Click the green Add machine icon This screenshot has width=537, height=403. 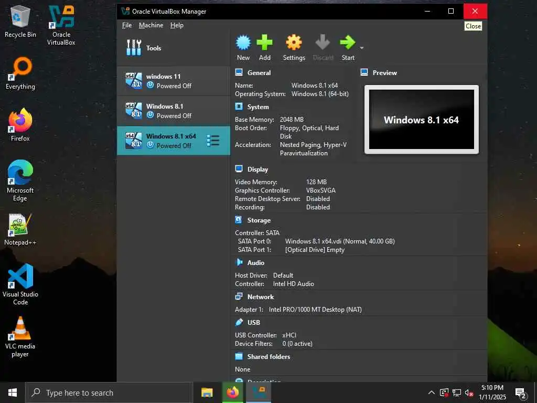264,43
